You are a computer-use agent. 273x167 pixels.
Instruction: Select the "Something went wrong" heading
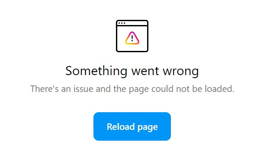pos(132,71)
